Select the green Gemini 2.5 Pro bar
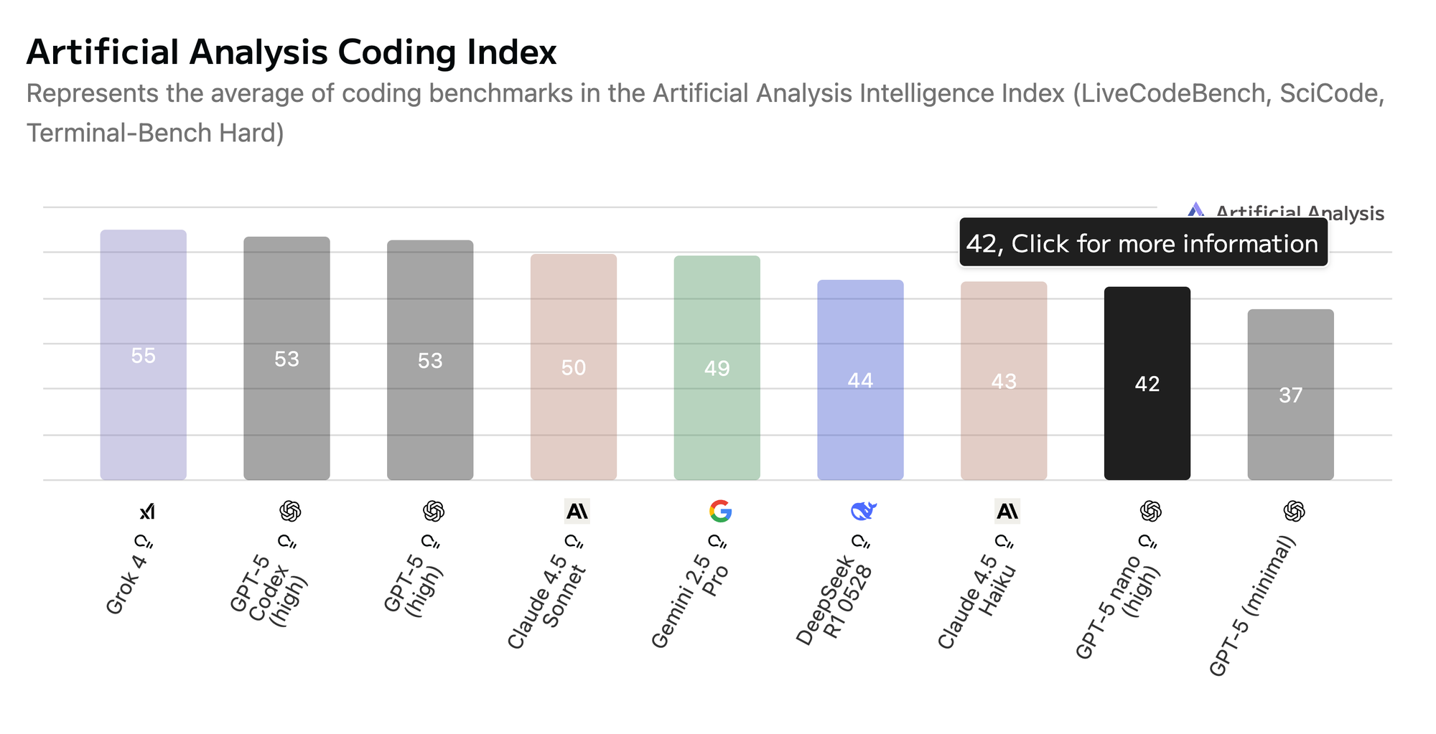 click(717, 367)
